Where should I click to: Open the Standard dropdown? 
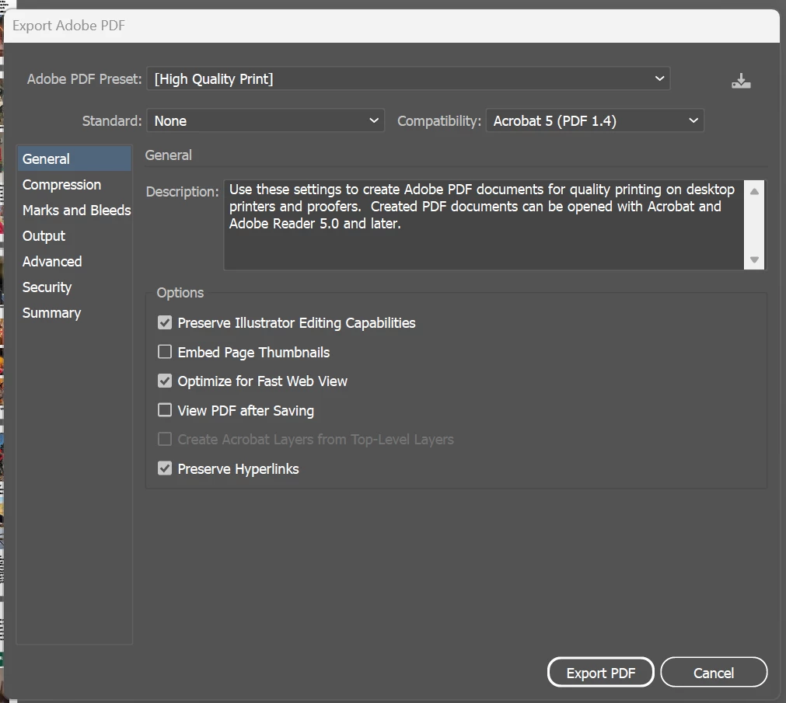pyautogui.click(x=265, y=120)
